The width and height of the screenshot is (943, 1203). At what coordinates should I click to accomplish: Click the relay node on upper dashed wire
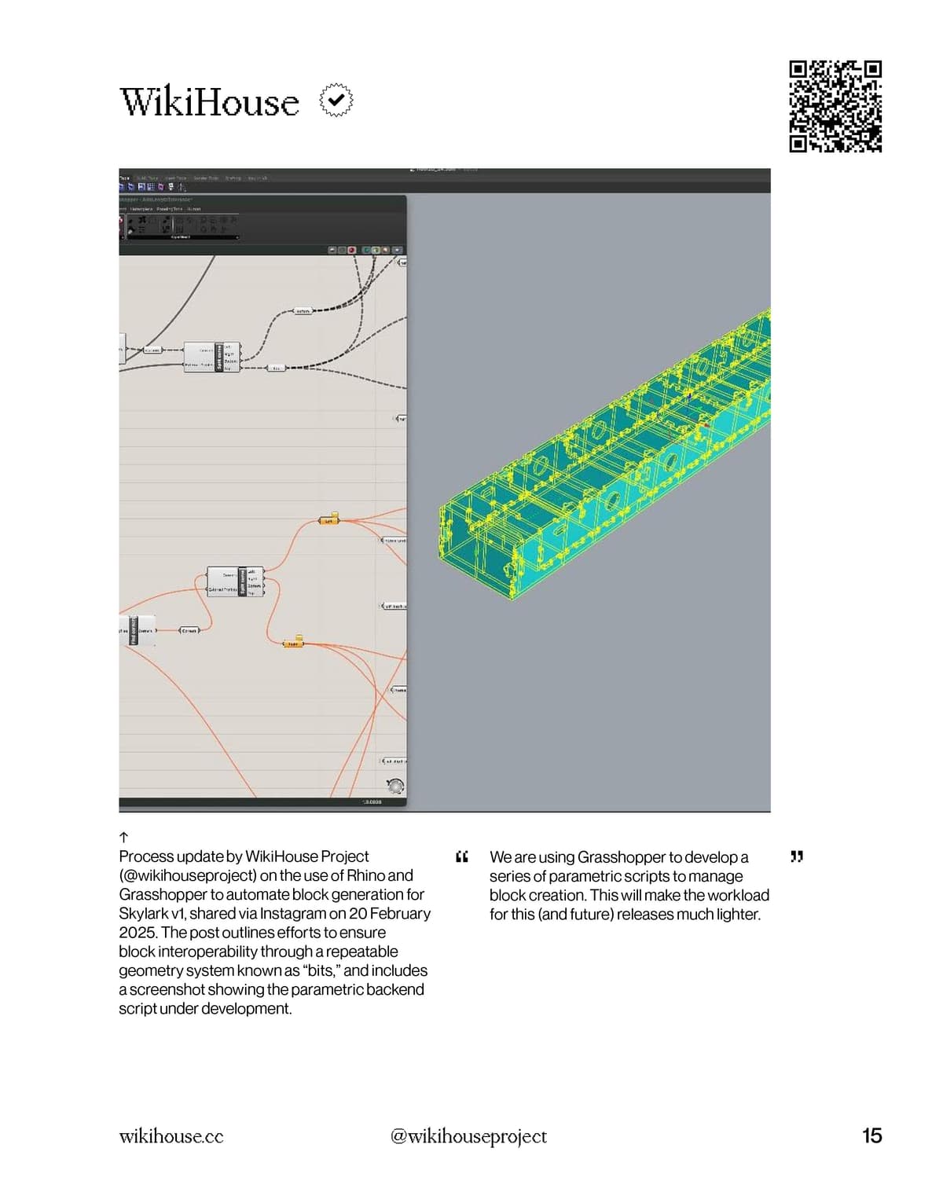click(303, 311)
